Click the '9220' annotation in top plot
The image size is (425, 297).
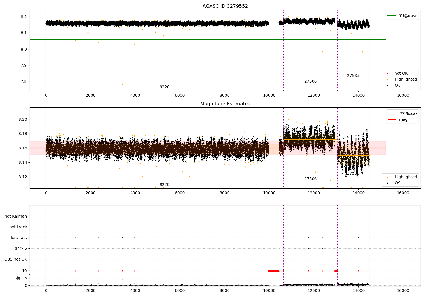165,87
